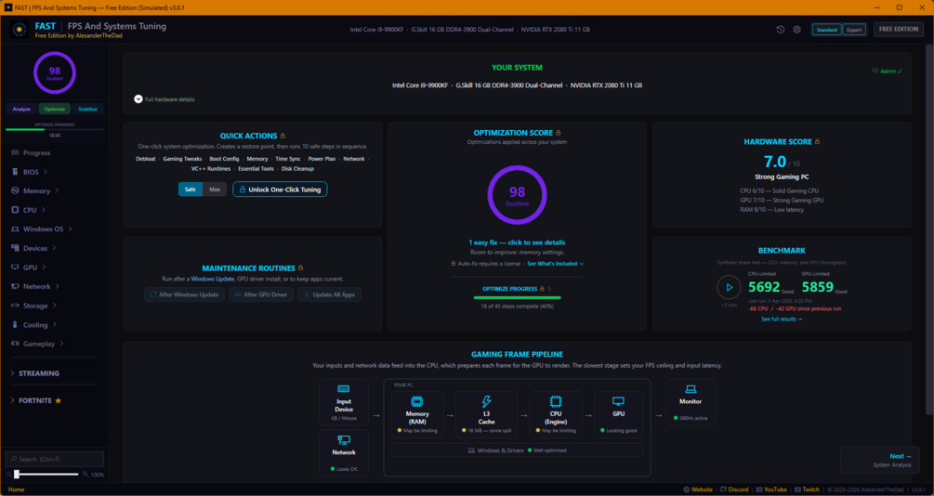The image size is (934, 496).
Task: Select Safe tuning mode
Action: click(x=190, y=189)
